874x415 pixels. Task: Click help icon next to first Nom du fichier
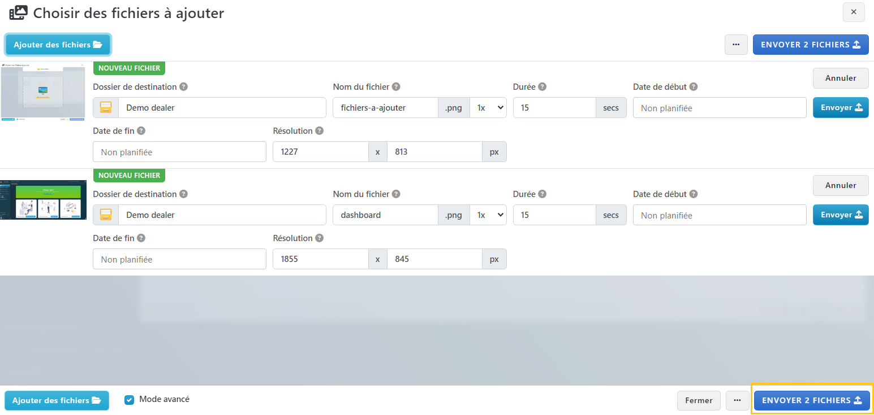(x=396, y=87)
